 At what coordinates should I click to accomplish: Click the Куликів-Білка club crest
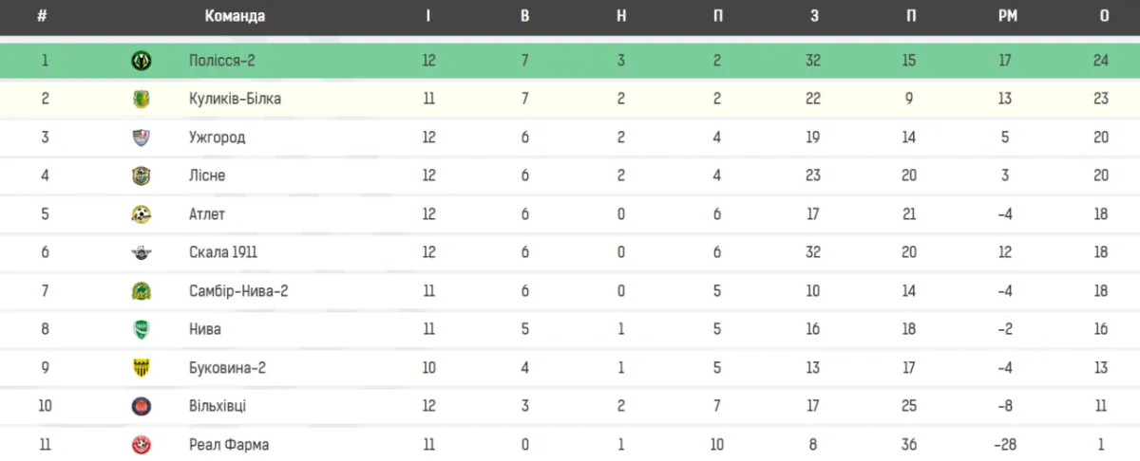click(x=141, y=99)
